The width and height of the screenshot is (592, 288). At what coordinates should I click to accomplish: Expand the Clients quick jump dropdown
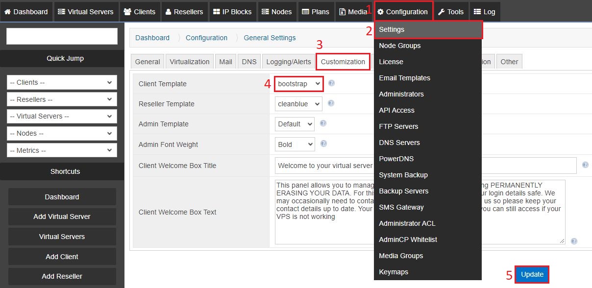point(61,82)
